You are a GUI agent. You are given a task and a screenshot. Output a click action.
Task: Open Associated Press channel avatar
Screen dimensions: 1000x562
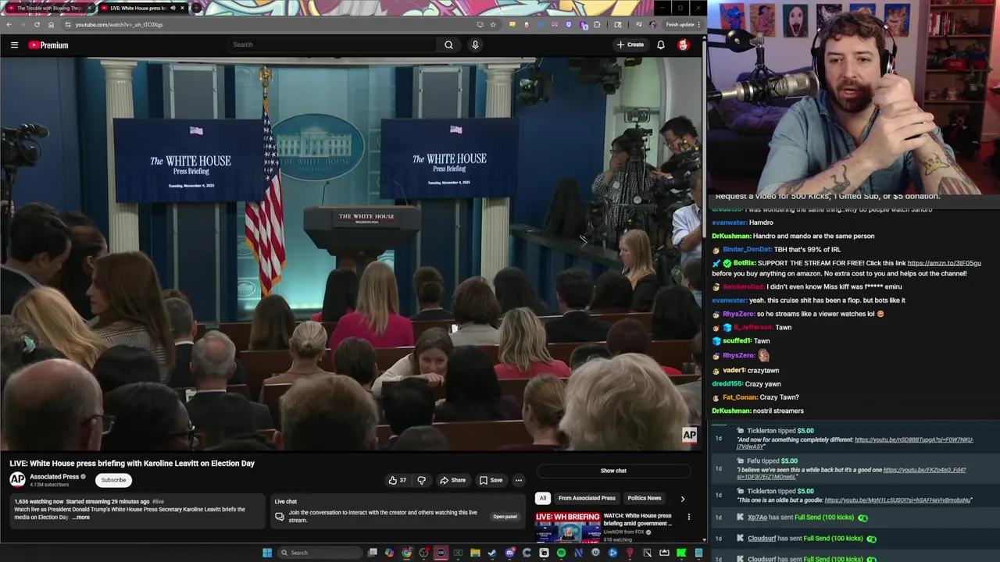(x=17, y=479)
